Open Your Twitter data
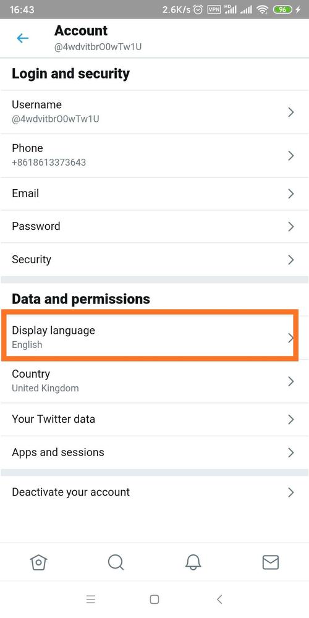Image resolution: width=309 pixels, height=618 pixels. pyautogui.click(x=154, y=419)
